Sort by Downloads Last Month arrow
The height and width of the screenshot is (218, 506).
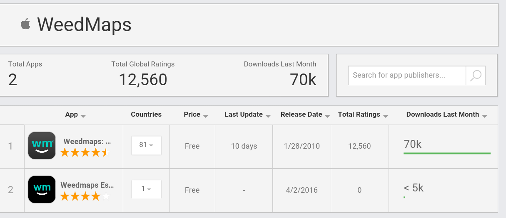484,116
